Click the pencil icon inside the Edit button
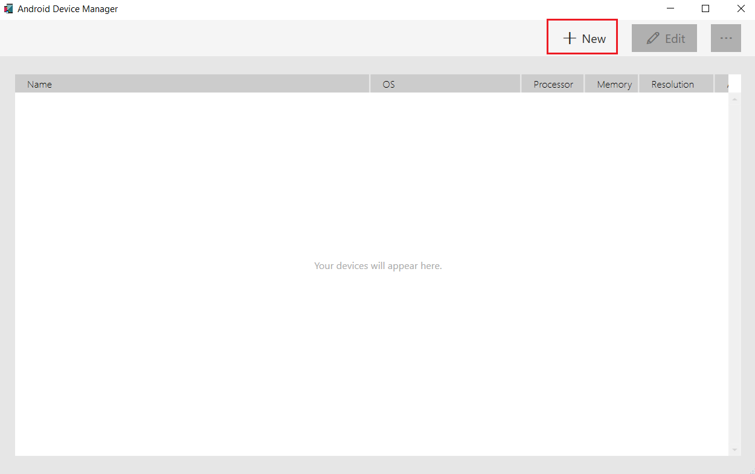 [654, 37]
